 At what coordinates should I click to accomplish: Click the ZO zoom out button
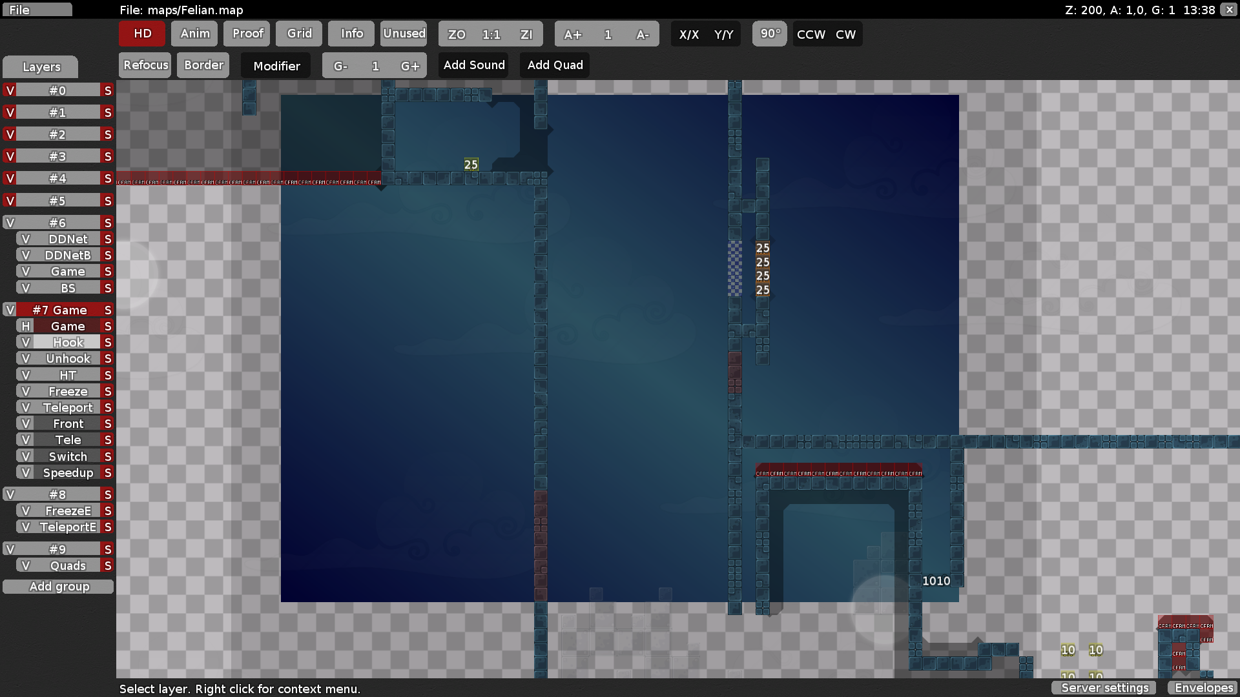457,34
